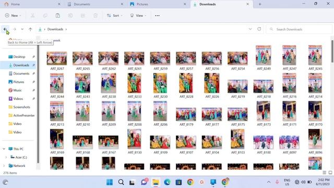334x188 pixels.
Task: Click the microphone tray icon
Action: click(277, 182)
